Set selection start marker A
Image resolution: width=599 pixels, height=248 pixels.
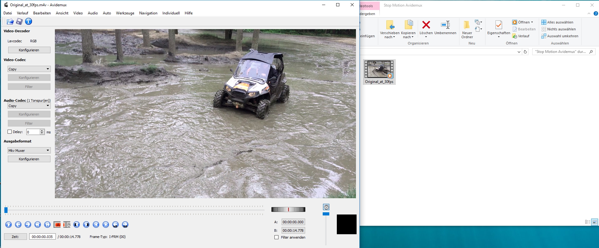pos(57,225)
